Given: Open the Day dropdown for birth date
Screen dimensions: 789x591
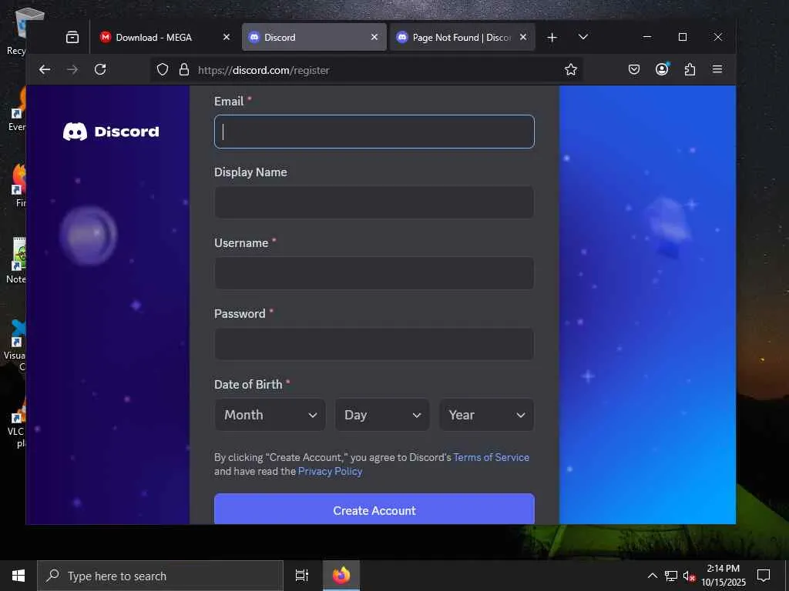Looking at the screenshot, I should 382,415.
